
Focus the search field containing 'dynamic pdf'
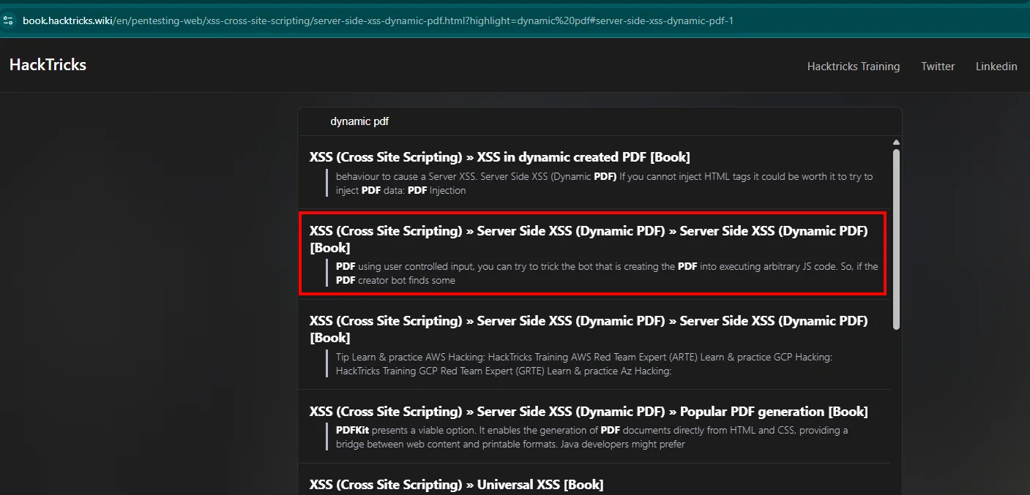[x=600, y=121]
